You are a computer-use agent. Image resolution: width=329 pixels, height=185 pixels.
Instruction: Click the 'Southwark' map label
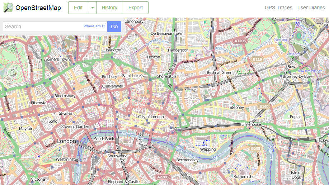[117, 156]
